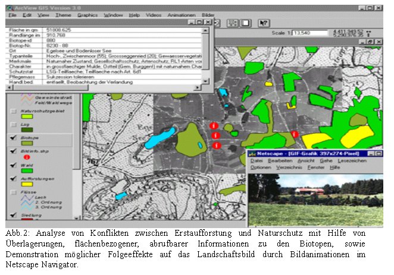Select the 'Handl.bed.' attribute row
The image size is (394, 275).
coord(104,82)
